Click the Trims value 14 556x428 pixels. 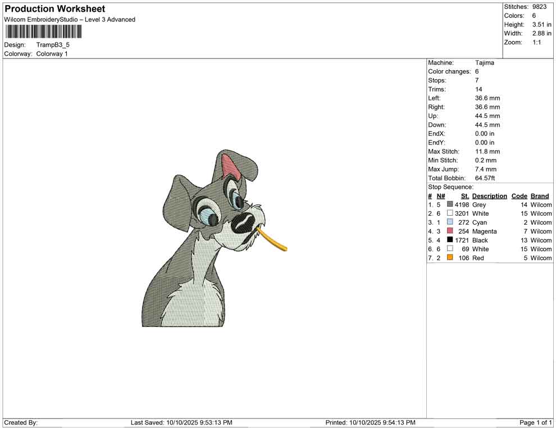(478, 89)
